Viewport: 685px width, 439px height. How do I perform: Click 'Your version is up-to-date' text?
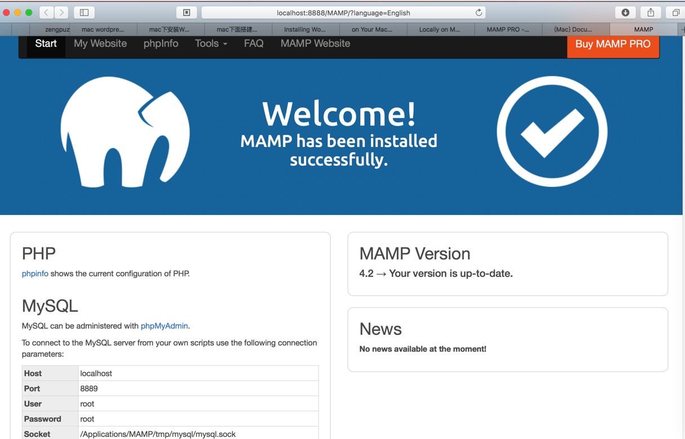point(451,274)
